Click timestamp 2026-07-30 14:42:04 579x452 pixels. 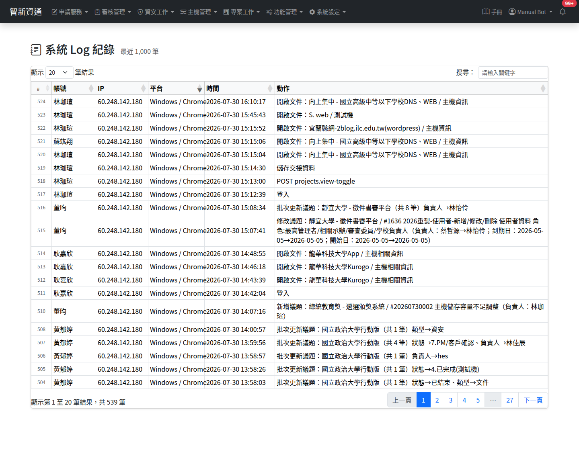point(236,293)
